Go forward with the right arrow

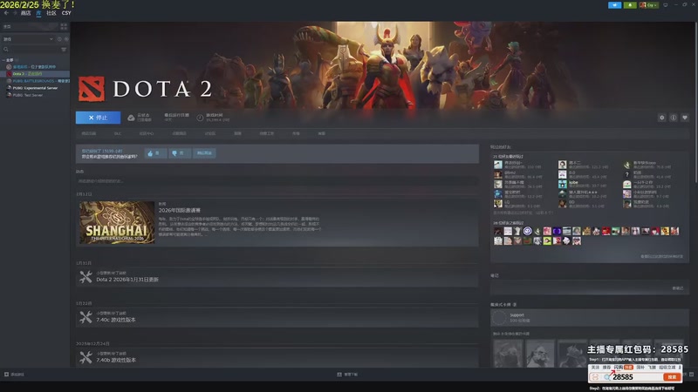pos(15,13)
